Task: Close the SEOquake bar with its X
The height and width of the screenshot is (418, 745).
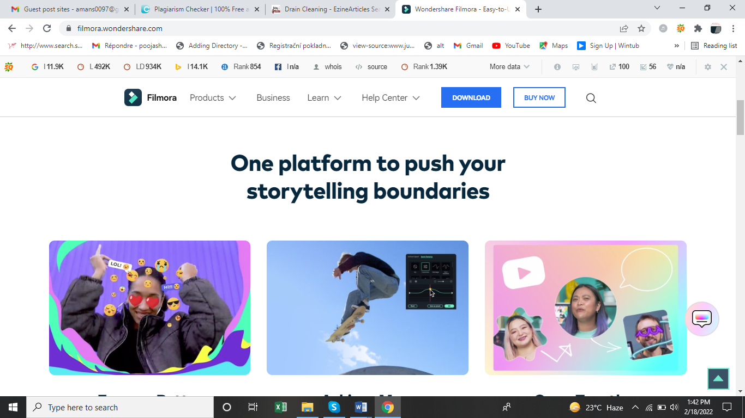Action: click(724, 67)
